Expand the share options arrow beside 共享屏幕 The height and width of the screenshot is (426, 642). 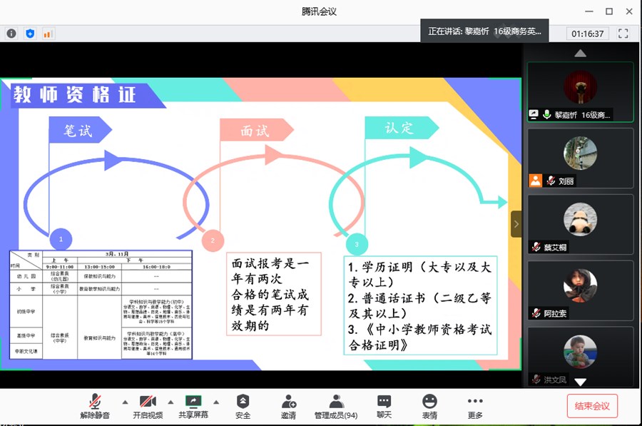click(216, 401)
